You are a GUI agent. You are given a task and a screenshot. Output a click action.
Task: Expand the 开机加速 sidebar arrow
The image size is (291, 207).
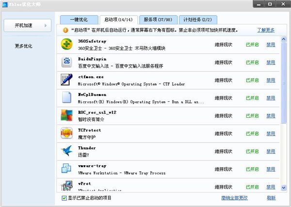pyautogui.click(x=46, y=25)
